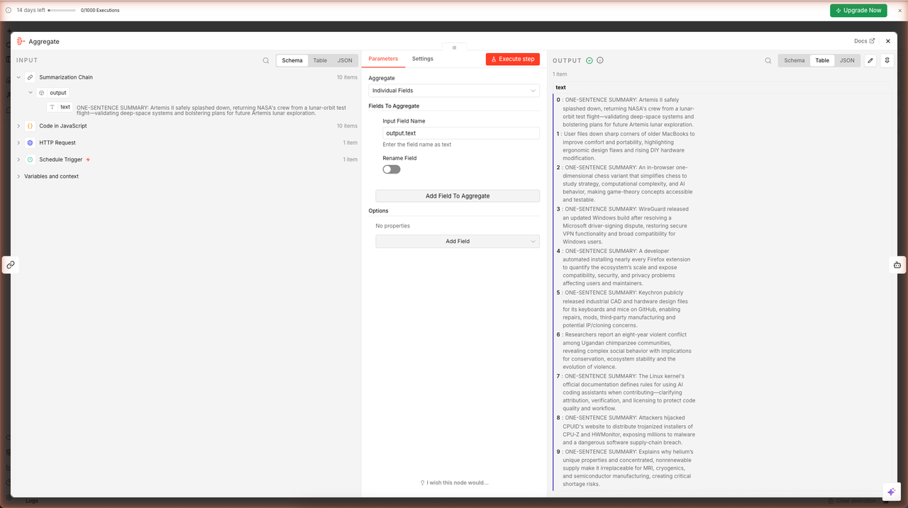
Task: Click Add Field To Aggregate button
Action: tap(458, 196)
